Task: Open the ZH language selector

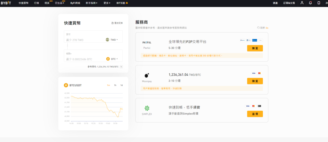Action: point(326,3)
